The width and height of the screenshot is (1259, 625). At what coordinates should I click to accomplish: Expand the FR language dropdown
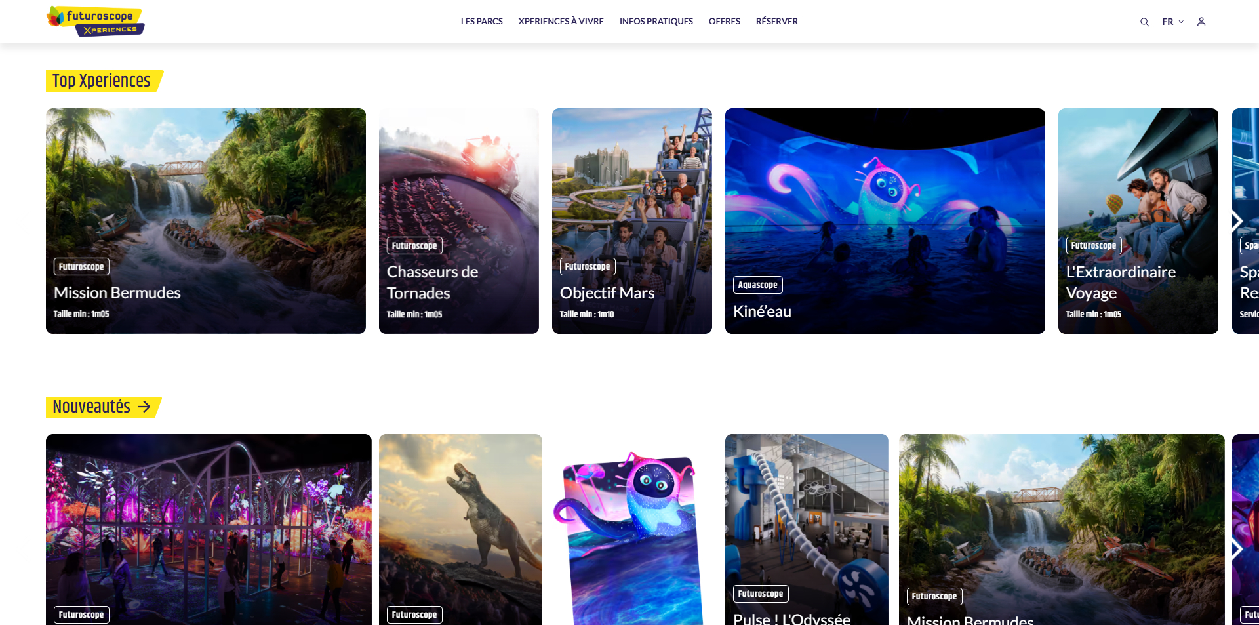pyautogui.click(x=1172, y=22)
